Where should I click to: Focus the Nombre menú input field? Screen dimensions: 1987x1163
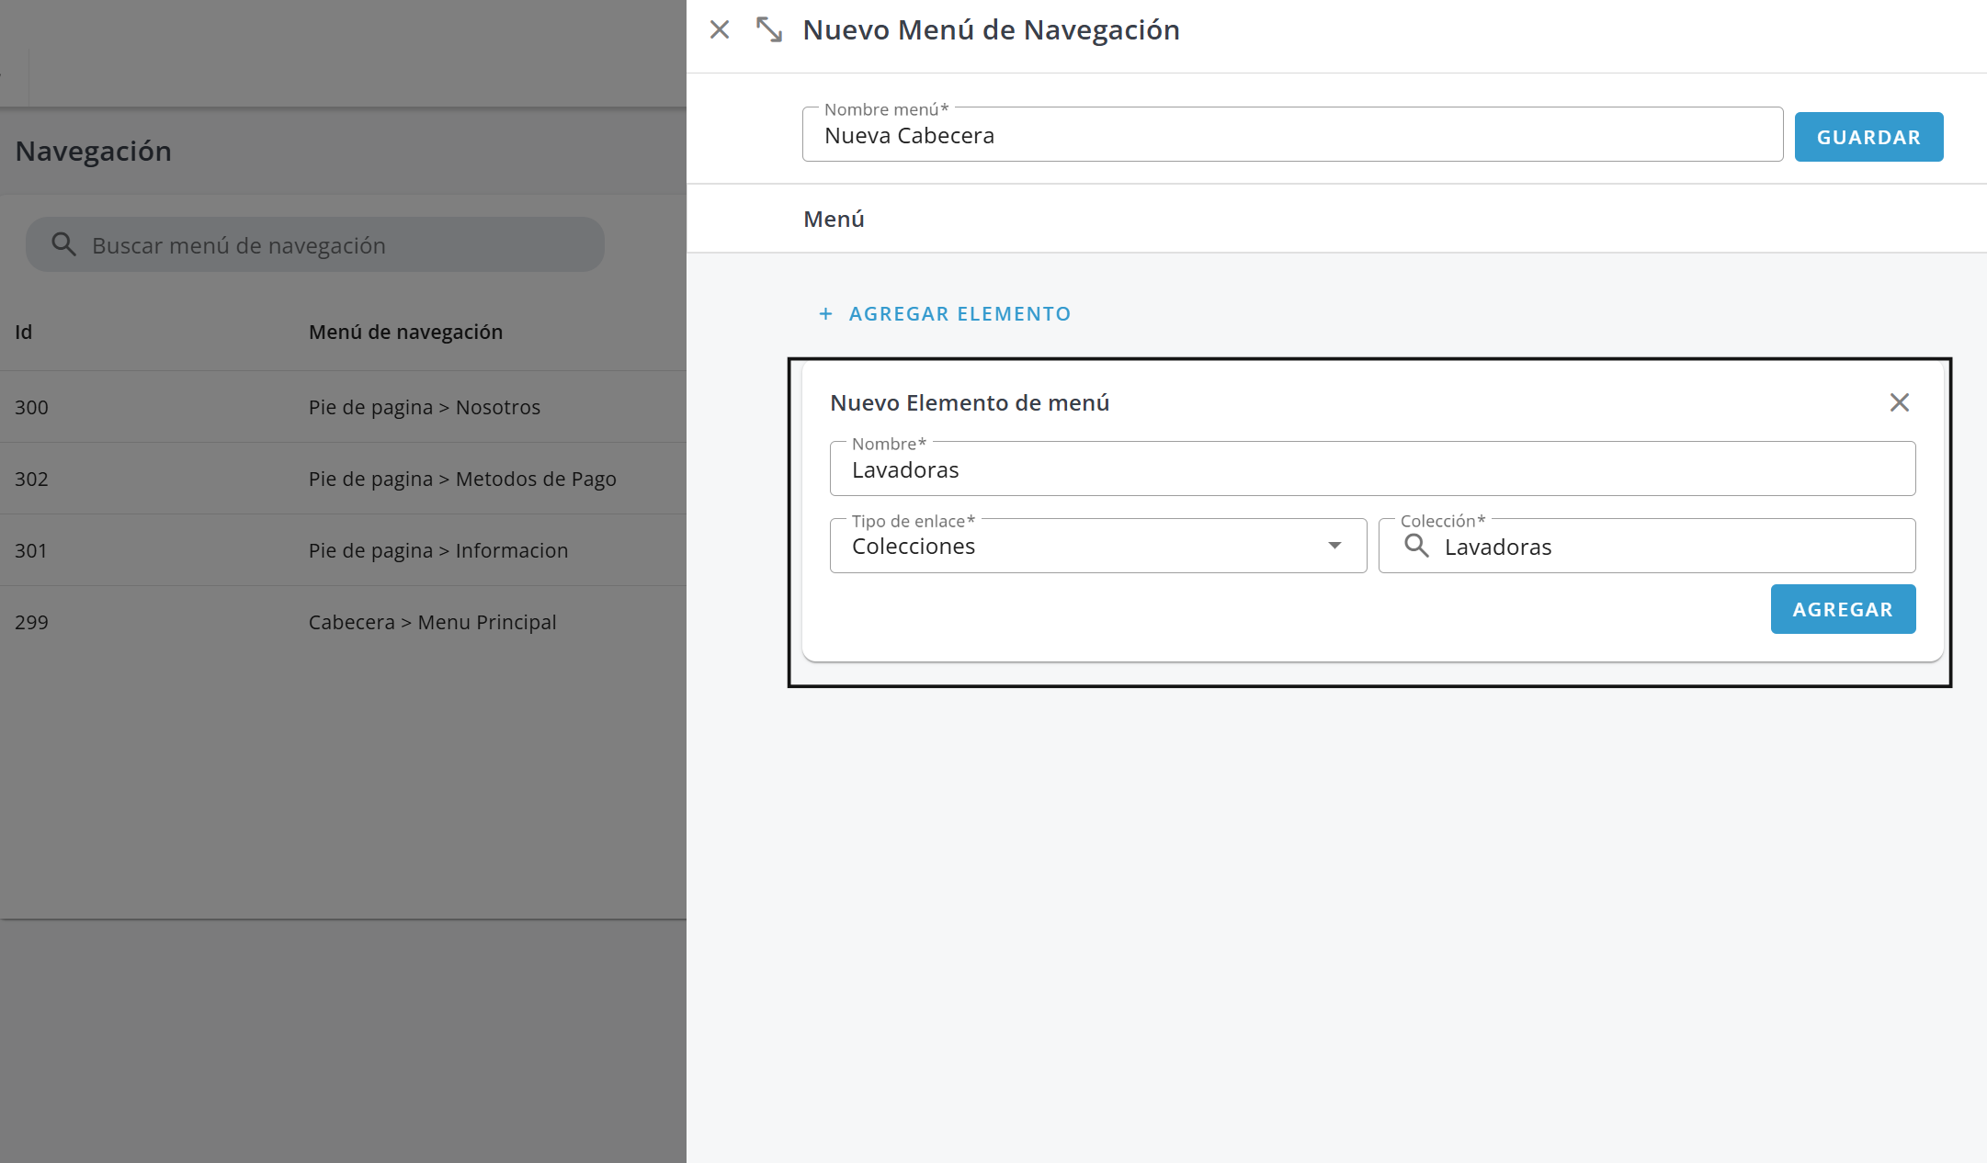click(x=1291, y=136)
